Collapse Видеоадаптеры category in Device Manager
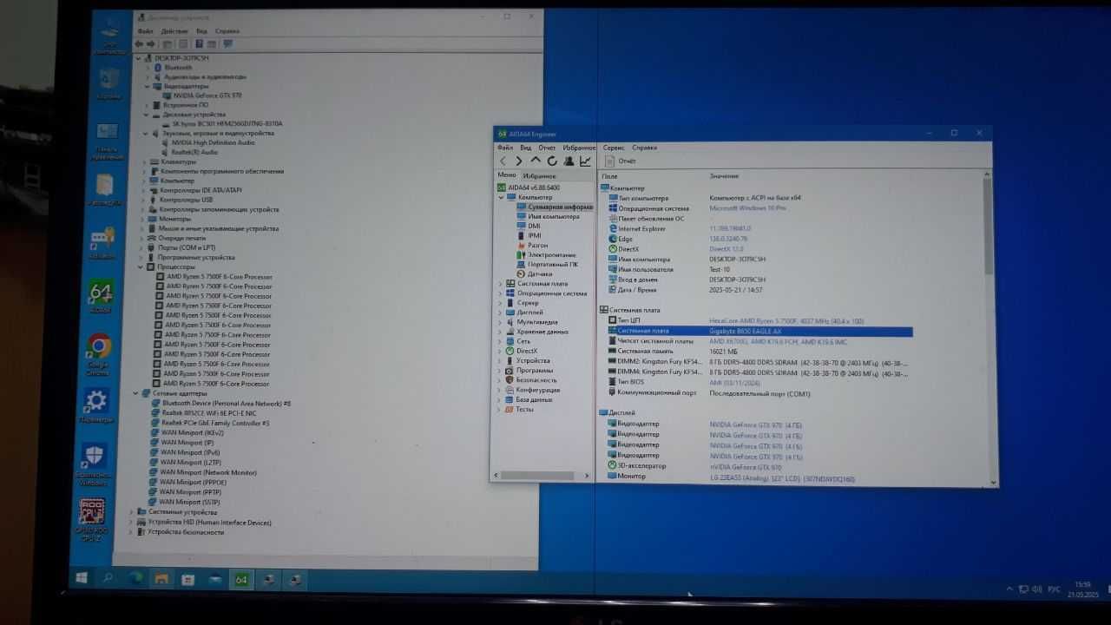 pos(147,86)
